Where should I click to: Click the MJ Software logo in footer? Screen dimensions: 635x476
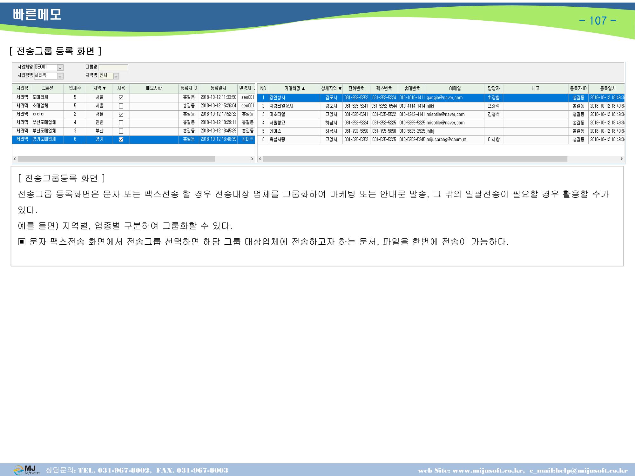click(27, 470)
